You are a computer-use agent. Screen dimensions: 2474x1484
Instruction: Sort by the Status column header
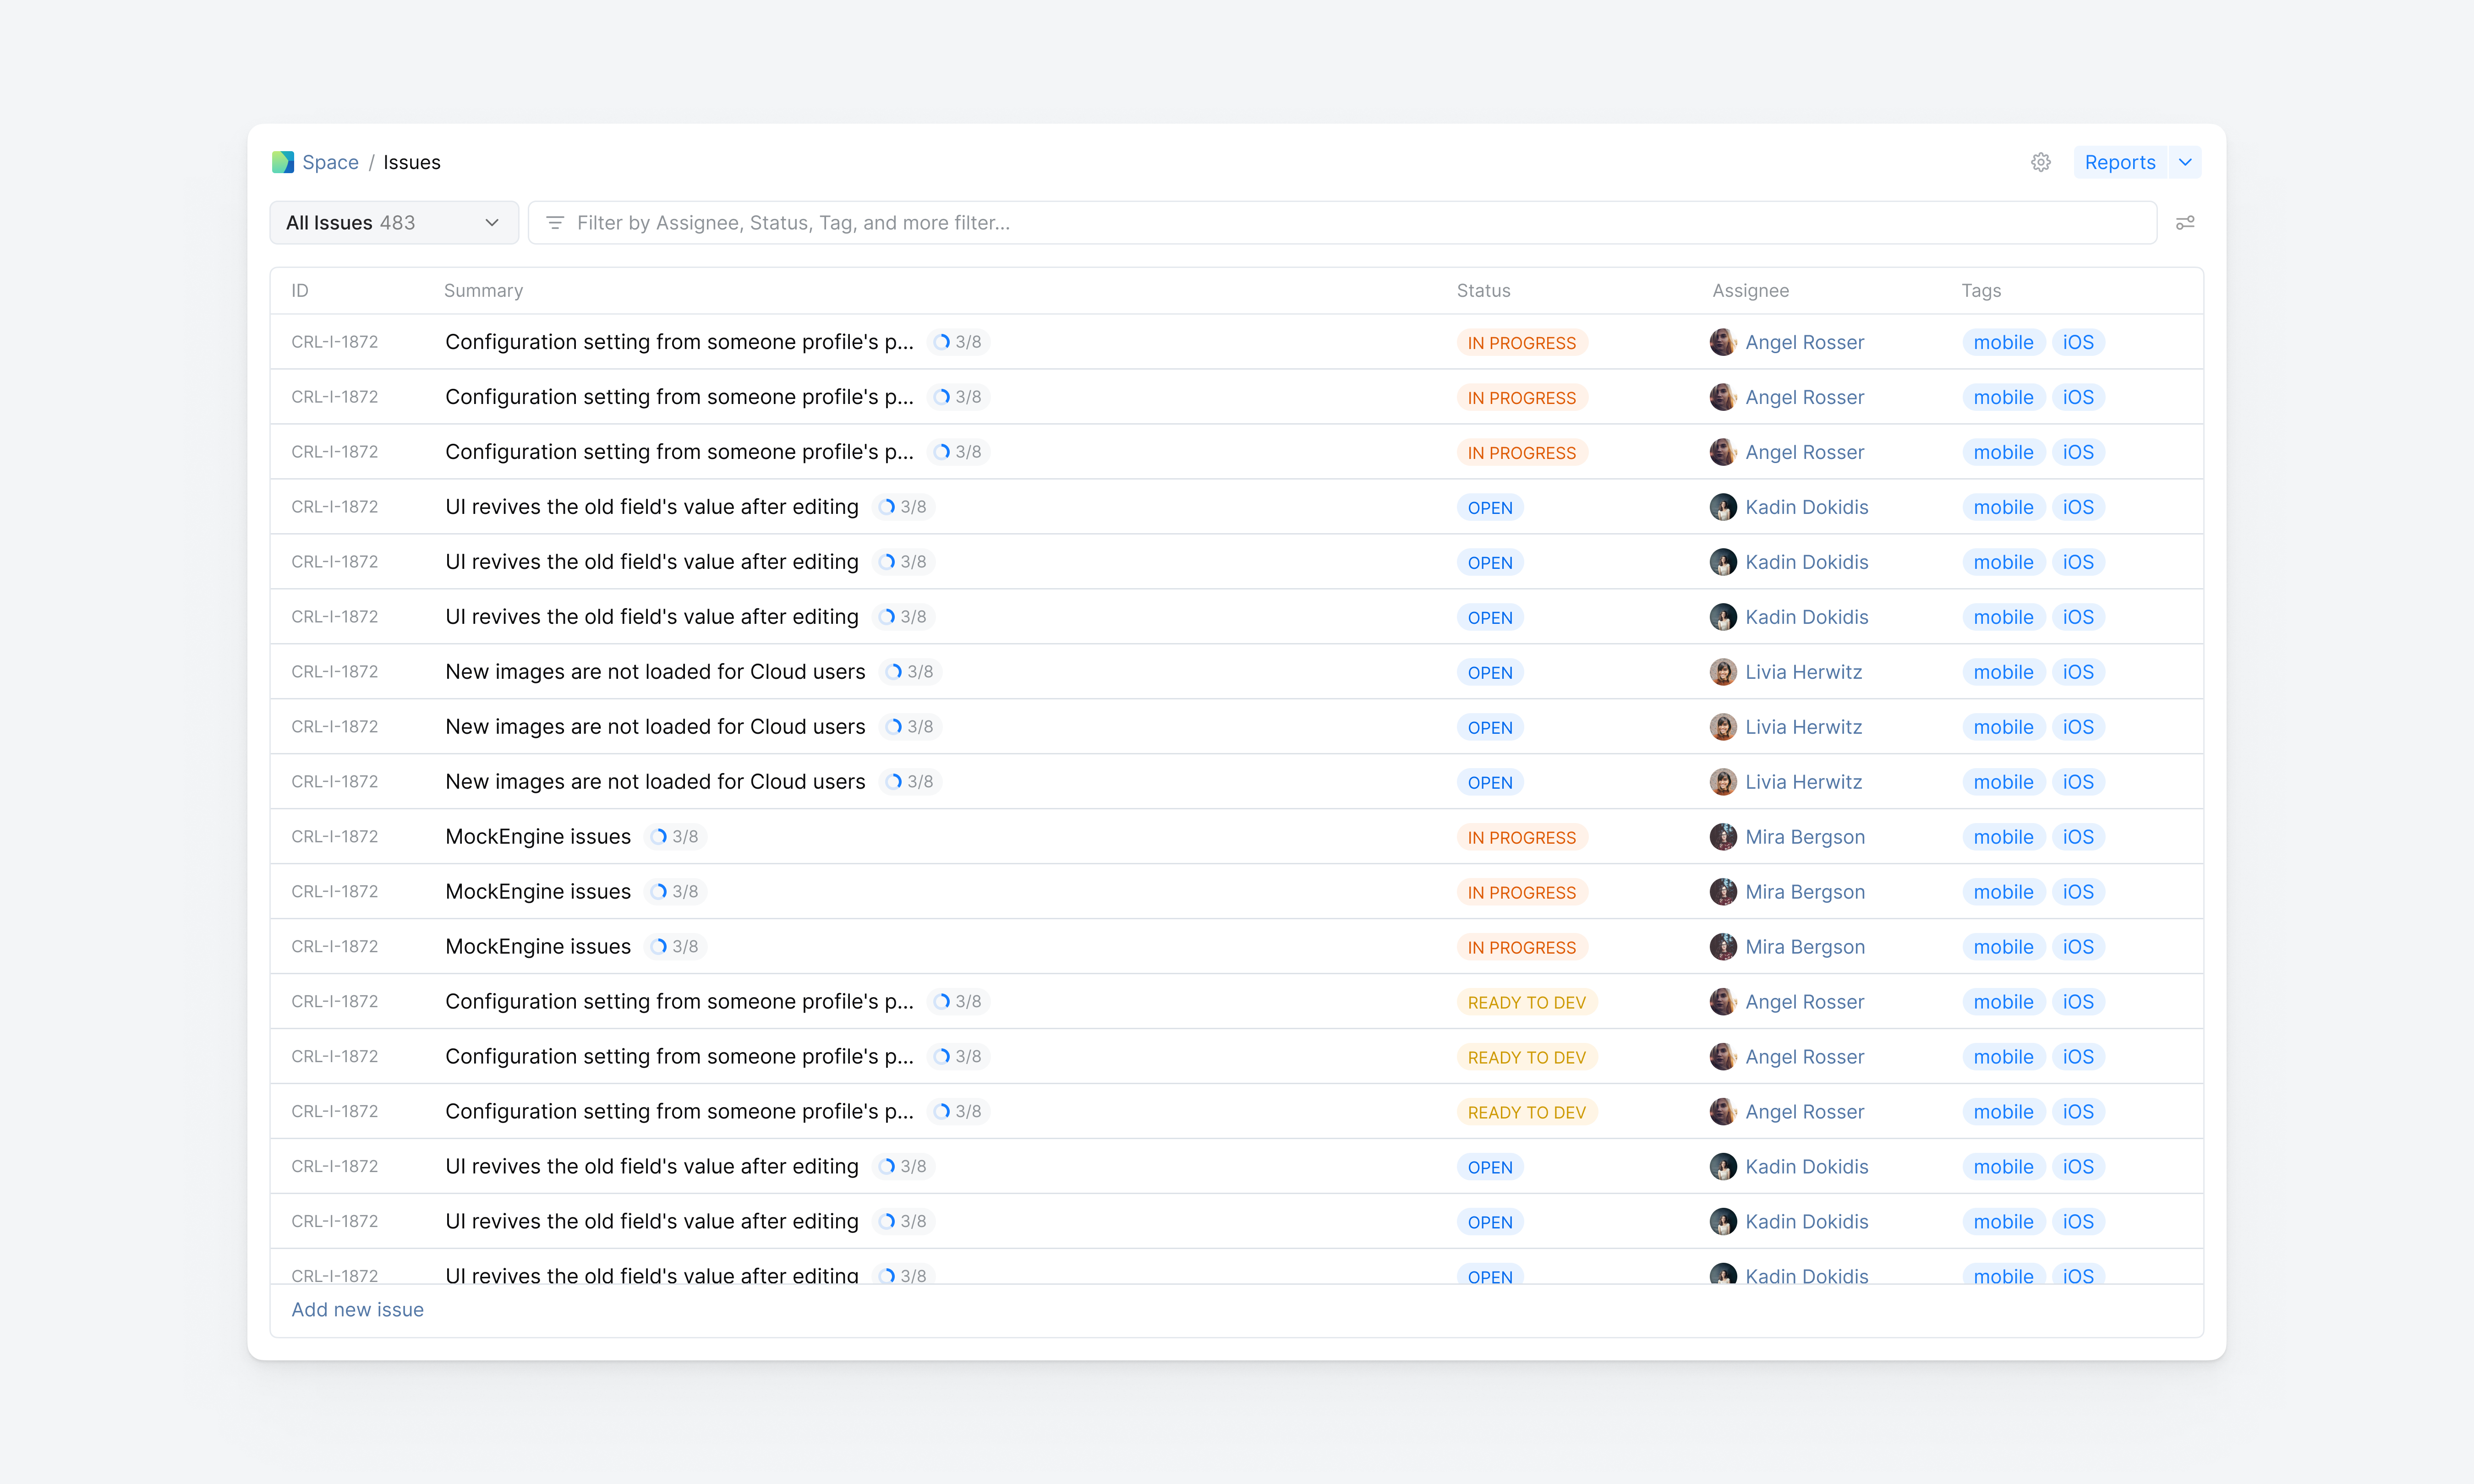click(1483, 290)
